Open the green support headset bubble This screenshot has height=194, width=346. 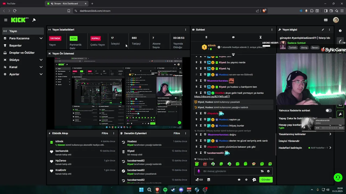pyautogui.click(x=338, y=177)
